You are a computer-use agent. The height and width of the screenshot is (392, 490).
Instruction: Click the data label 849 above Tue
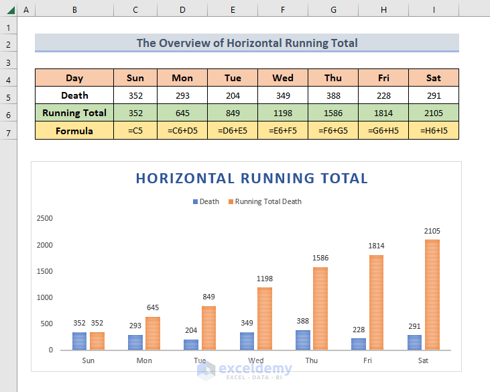(x=208, y=297)
